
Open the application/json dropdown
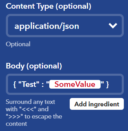click(65, 26)
